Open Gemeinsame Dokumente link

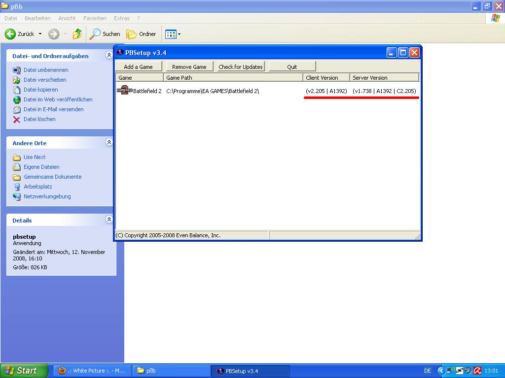tap(52, 177)
